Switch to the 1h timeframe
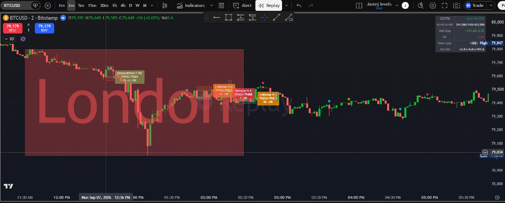The height and width of the screenshot is (203, 505). [114, 5]
